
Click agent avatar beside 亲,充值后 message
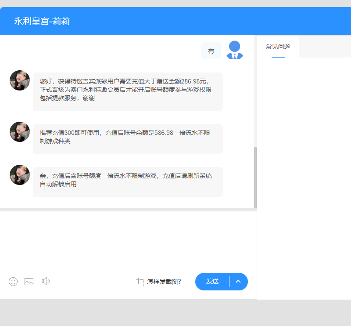(x=20, y=175)
